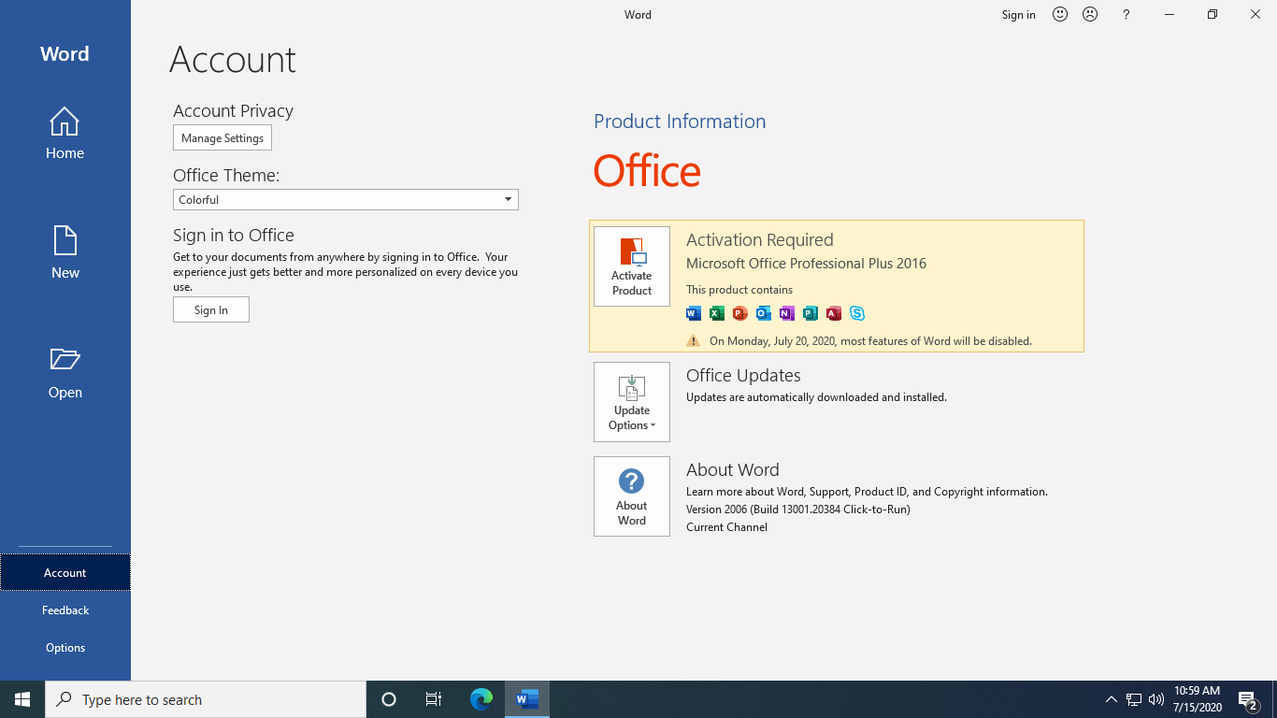Image resolution: width=1277 pixels, height=718 pixels.
Task: Open Help with the question mark
Action: 1126,14
